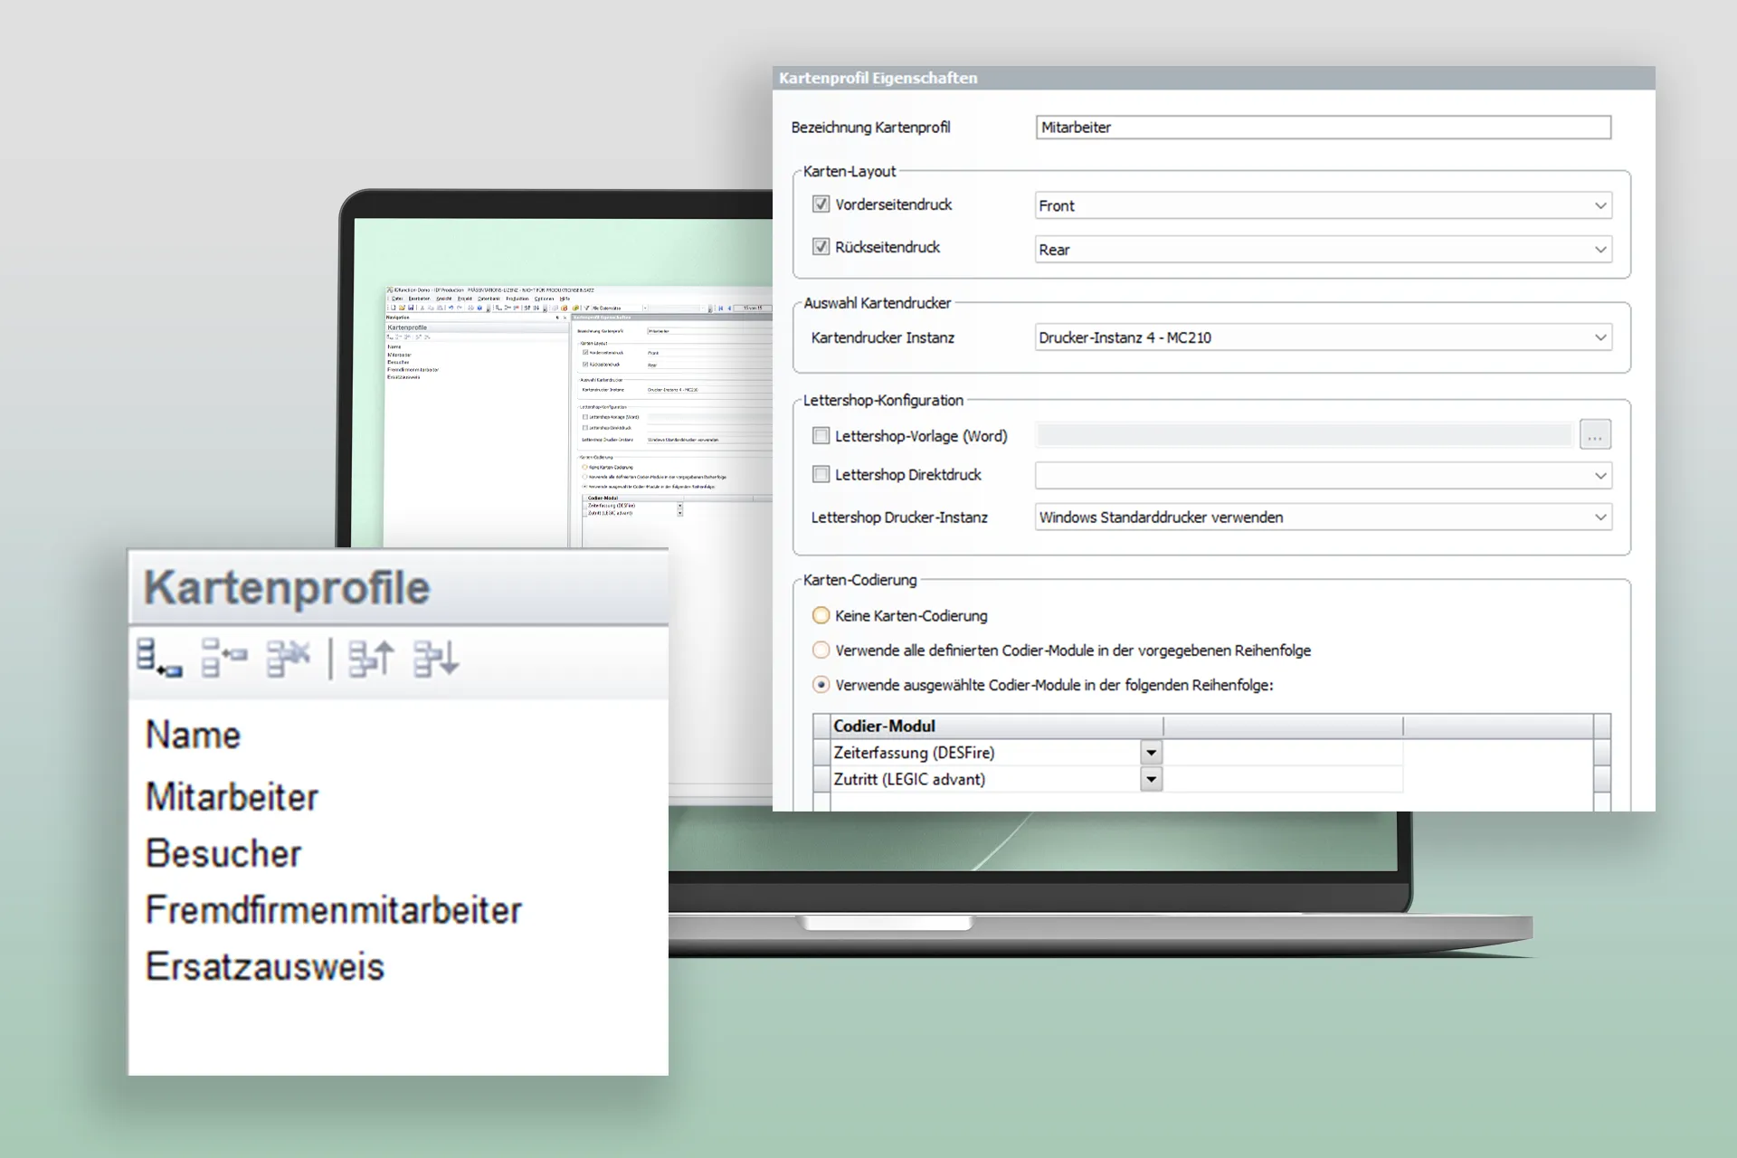This screenshot has height=1158, width=1737.
Task: Toggle the Vorderseitendruck checkbox
Action: [821, 204]
